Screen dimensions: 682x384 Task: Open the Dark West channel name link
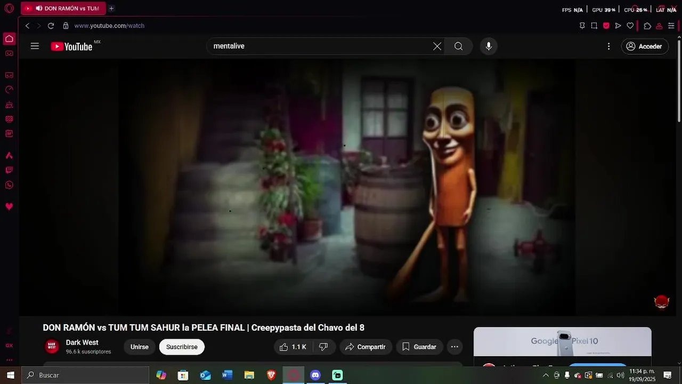(82, 342)
